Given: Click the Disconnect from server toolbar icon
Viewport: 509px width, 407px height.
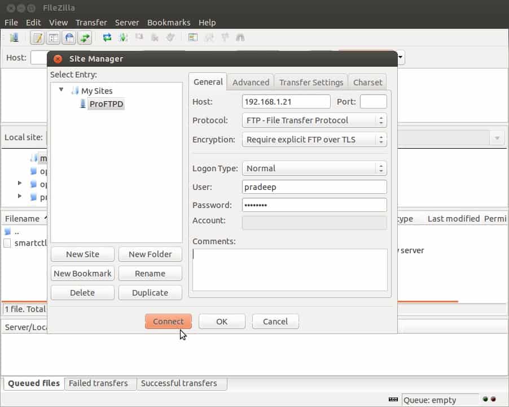Looking at the screenshot, I should tap(155, 38).
